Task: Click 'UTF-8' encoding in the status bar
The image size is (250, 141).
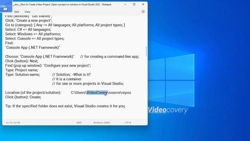Action: coord(128,123)
